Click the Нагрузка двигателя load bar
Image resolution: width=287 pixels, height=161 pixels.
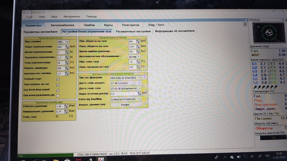[273, 138]
